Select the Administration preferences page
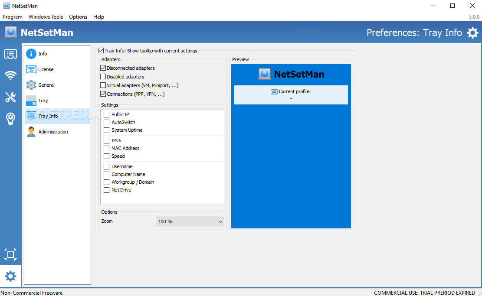Viewport: 482px width, 296px height. [57, 132]
